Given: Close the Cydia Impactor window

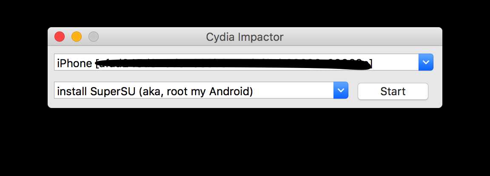Looking at the screenshot, I should click(60, 37).
